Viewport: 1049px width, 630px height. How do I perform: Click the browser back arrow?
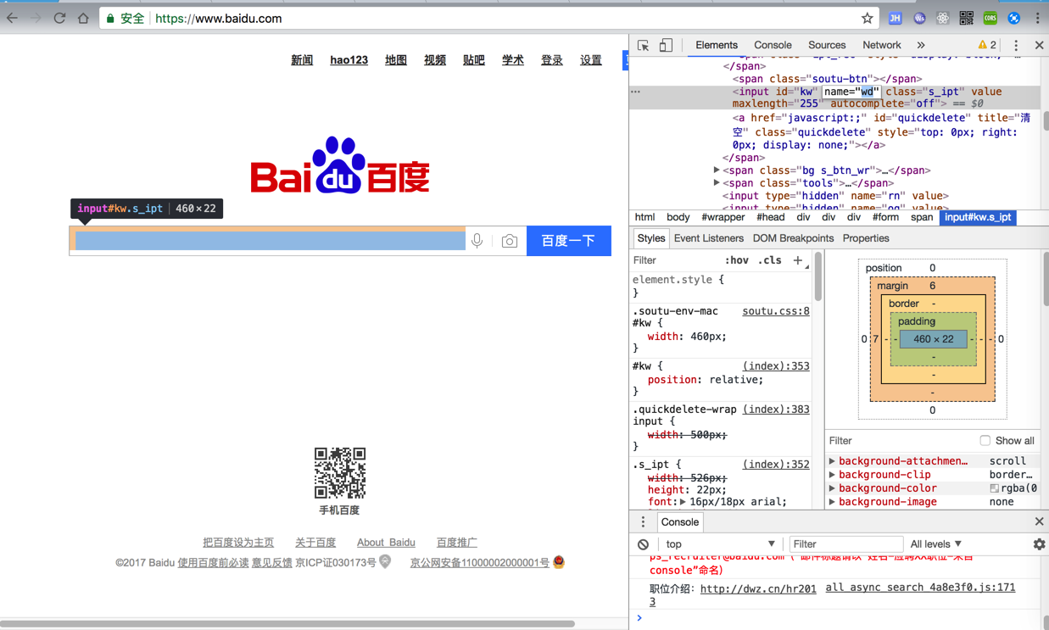coord(12,18)
